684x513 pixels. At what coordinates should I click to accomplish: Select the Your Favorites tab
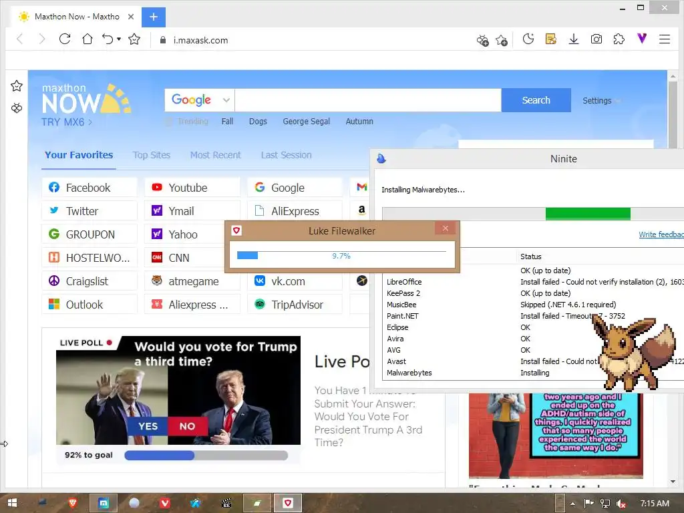(79, 155)
